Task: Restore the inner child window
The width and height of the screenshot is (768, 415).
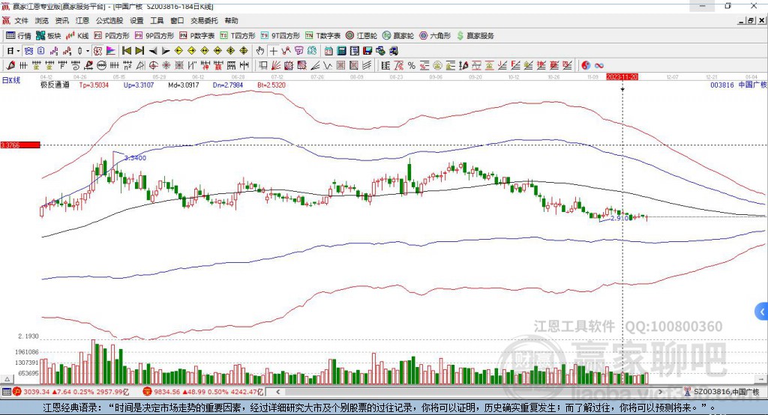Action: (751, 20)
